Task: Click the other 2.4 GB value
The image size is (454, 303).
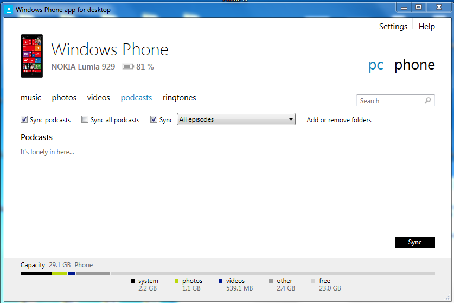Action: click(x=286, y=288)
